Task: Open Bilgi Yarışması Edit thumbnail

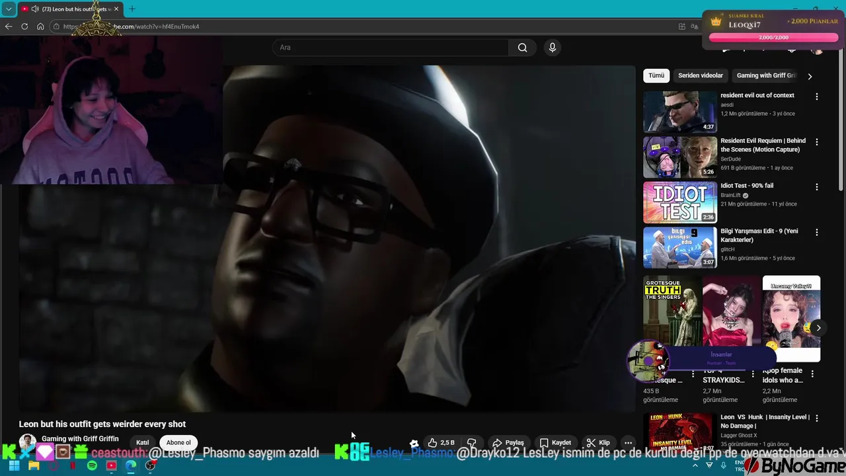Action: (x=680, y=247)
